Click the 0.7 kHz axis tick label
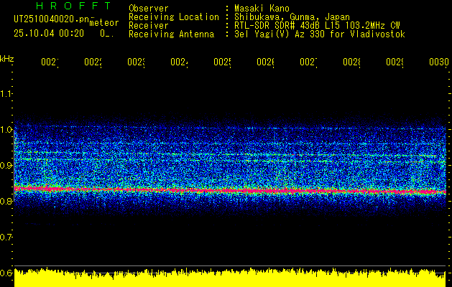The height and width of the screenshot is (287, 452). (6, 237)
